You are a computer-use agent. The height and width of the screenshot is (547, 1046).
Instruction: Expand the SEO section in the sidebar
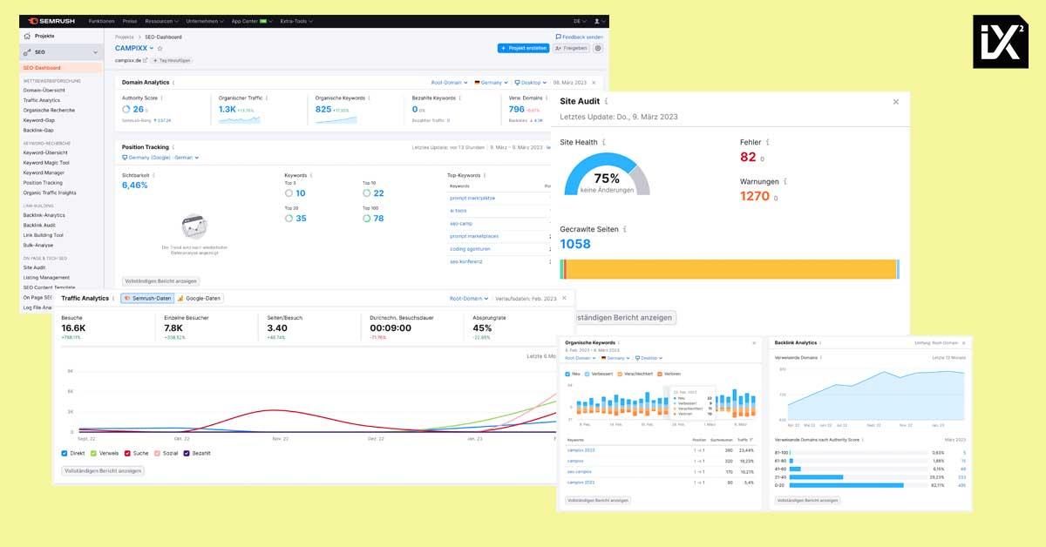(95, 52)
